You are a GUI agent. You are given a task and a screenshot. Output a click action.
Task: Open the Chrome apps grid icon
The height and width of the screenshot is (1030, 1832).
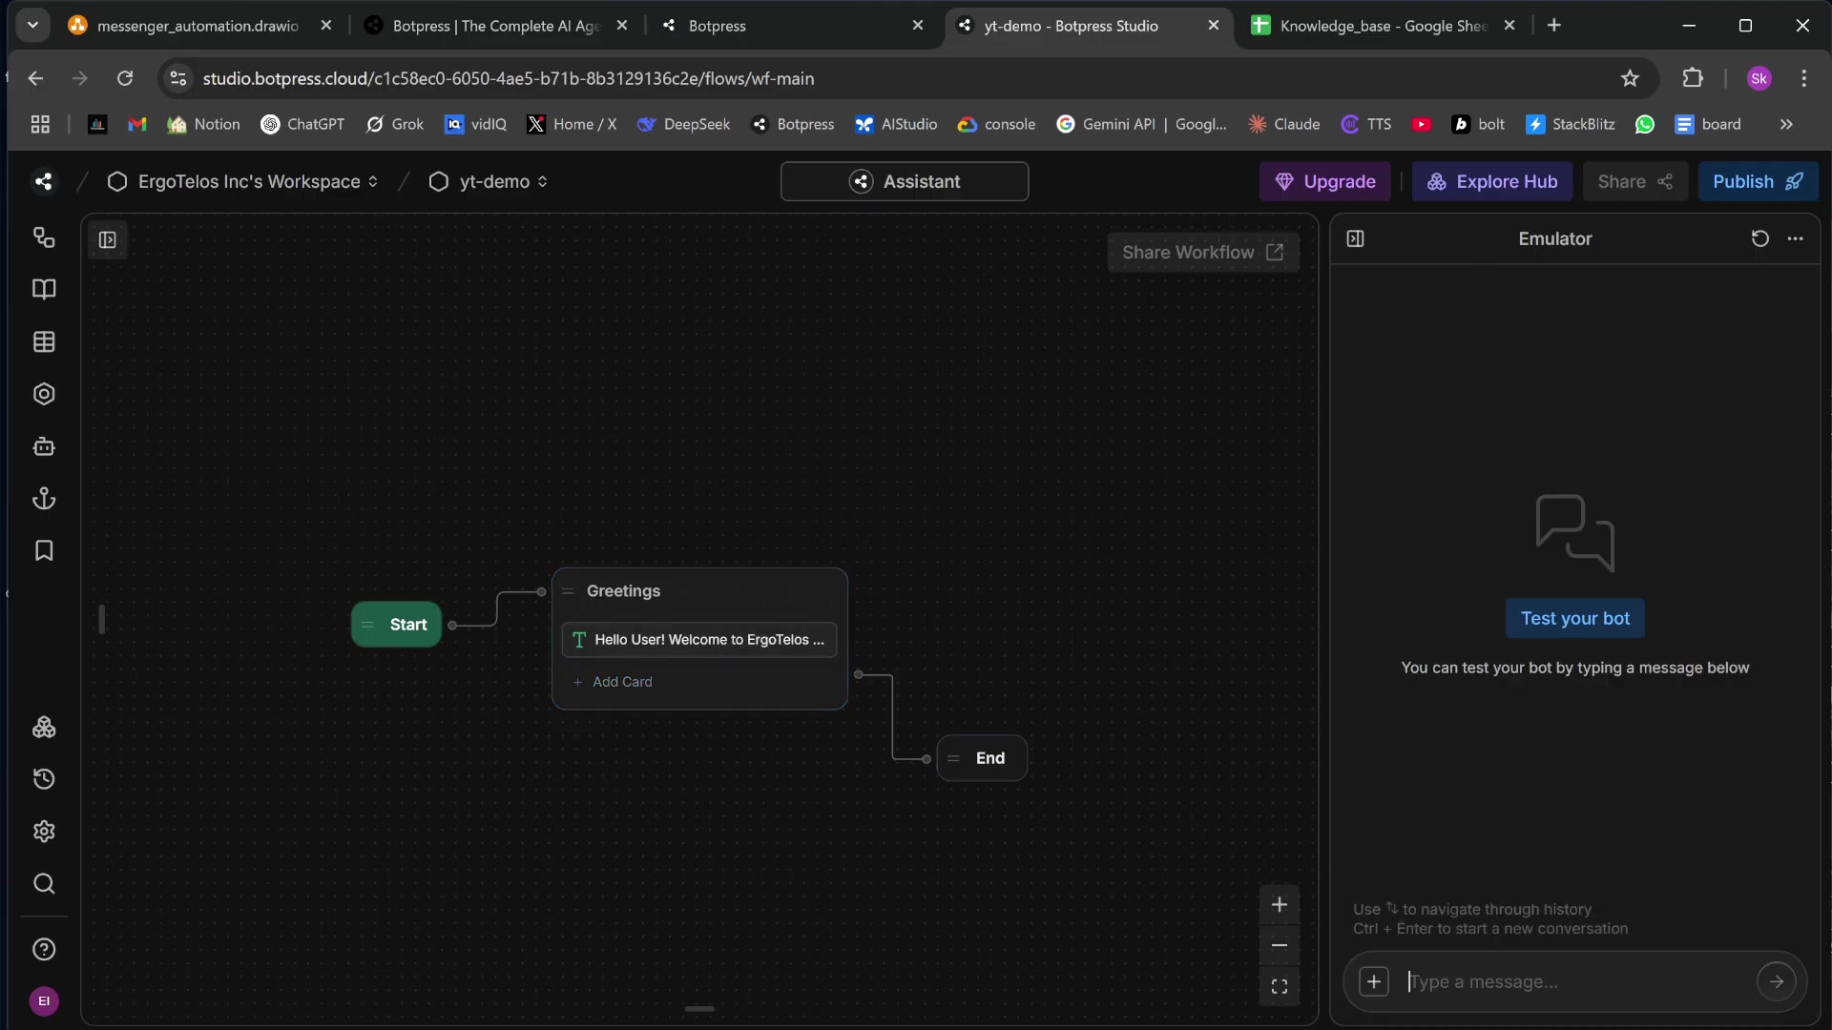[x=40, y=124]
